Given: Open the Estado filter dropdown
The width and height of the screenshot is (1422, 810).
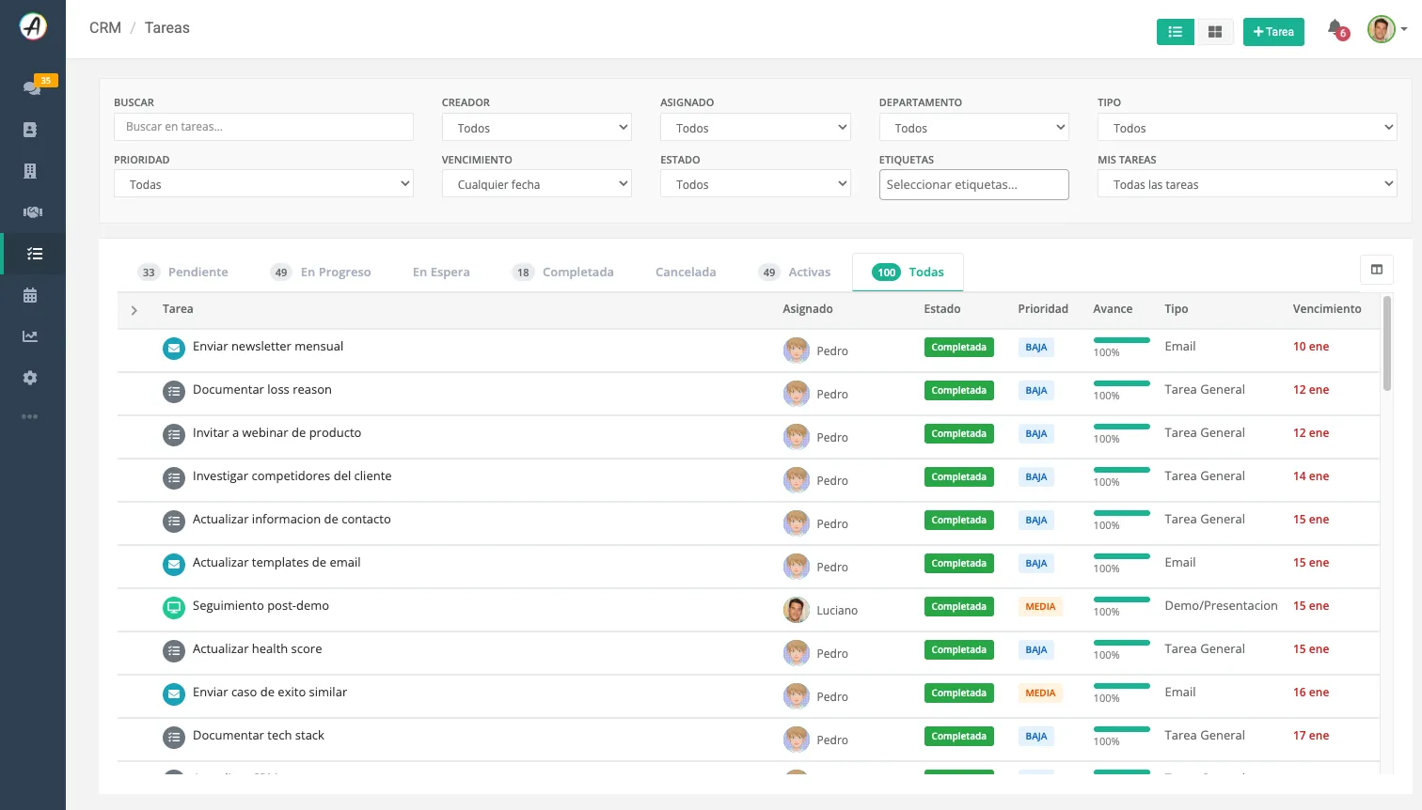Looking at the screenshot, I should (755, 184).
